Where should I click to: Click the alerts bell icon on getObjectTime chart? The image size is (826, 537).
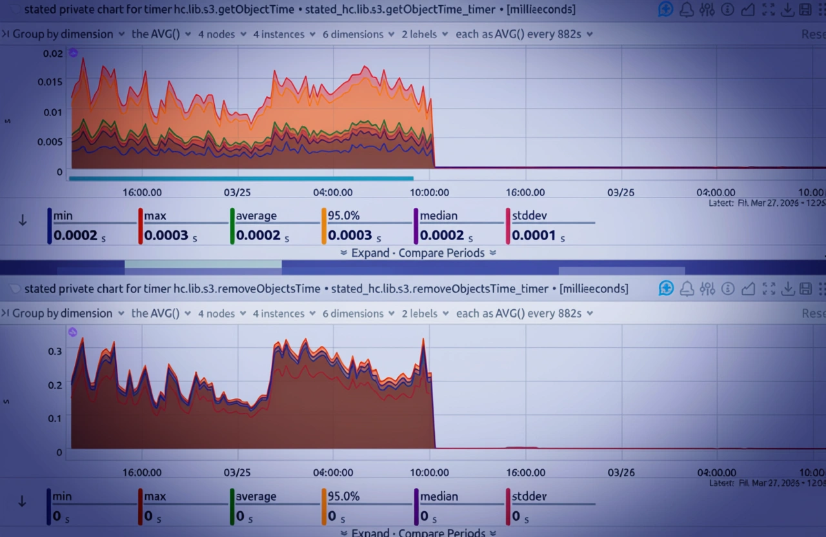pyautogui.click(x=687, y=10)
